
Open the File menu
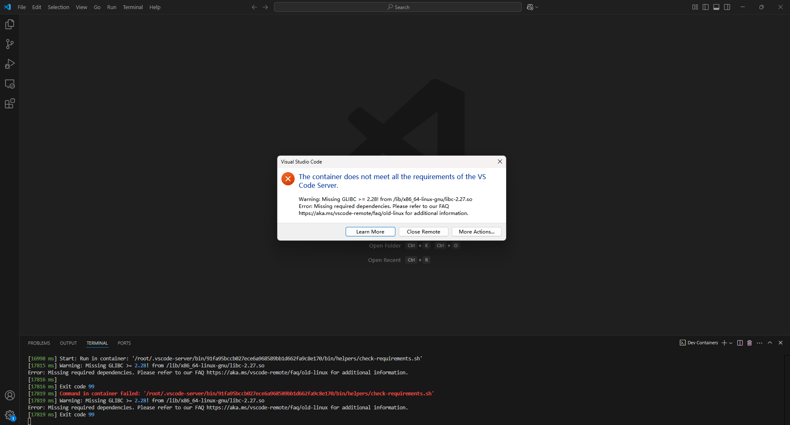(22, 7)
